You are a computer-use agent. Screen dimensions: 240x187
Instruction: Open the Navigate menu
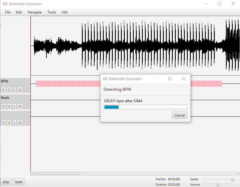click(34, 12)
